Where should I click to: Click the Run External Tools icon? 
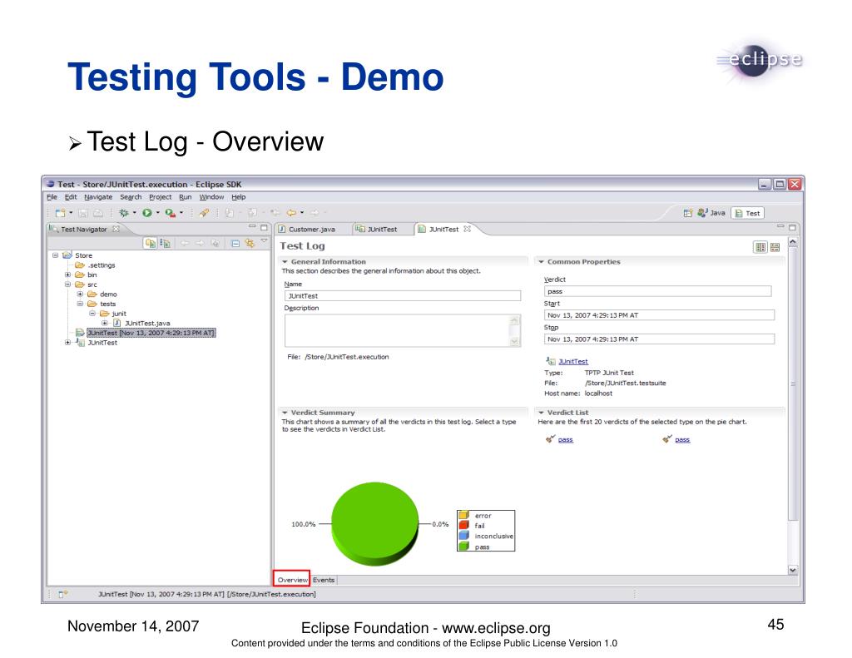[x=171, y=213]
